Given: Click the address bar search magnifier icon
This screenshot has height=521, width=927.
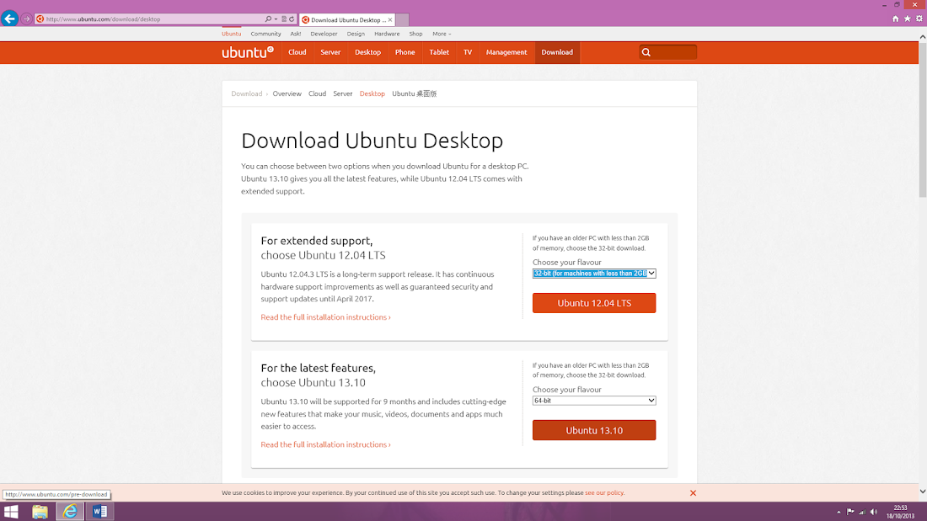Looking at the screenshot, I should click(268, 19).
